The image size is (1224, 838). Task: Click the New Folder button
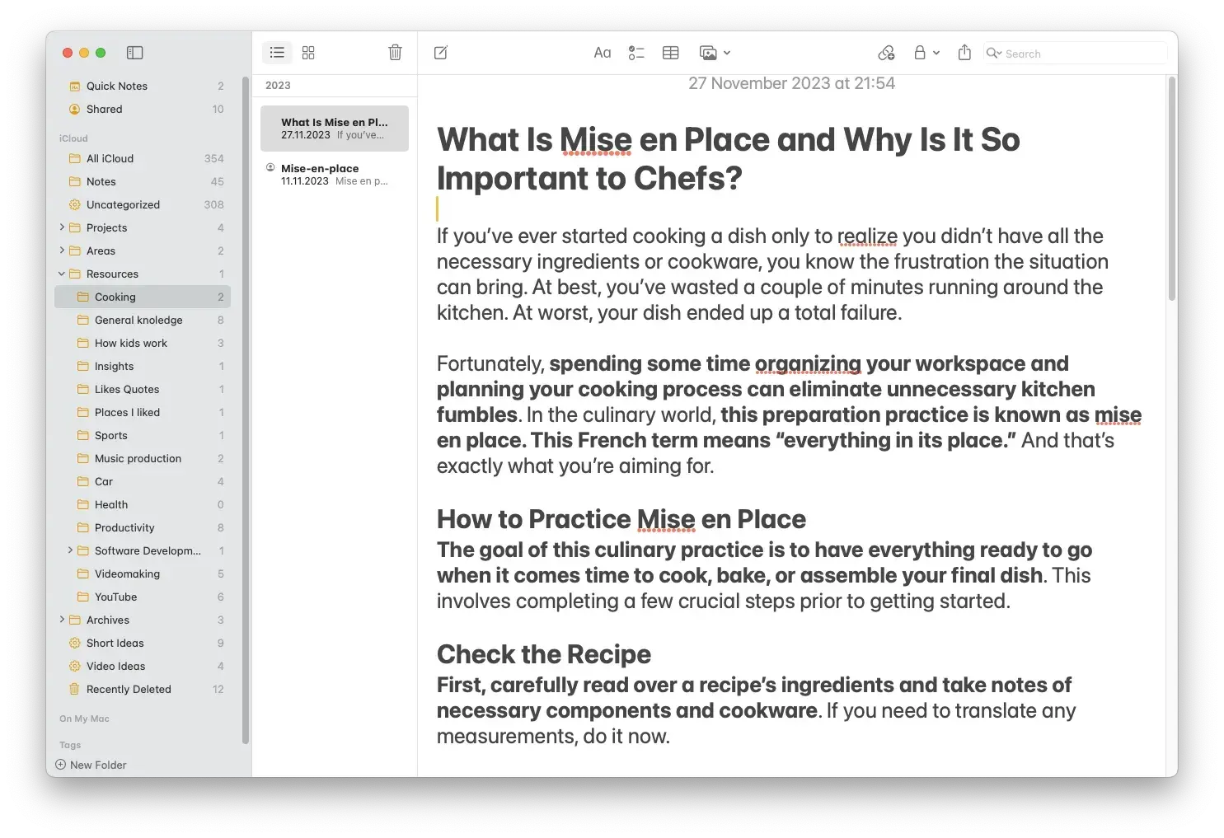pos(91,765)
